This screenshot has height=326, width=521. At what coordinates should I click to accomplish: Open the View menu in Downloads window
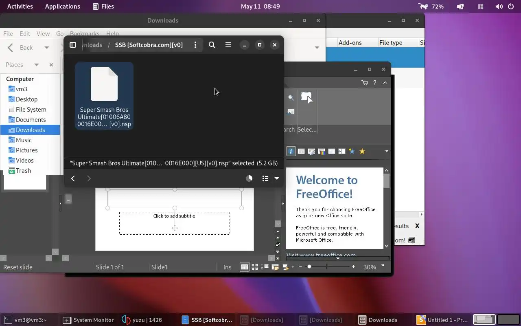pyautogui.click(x=43, y=34)
